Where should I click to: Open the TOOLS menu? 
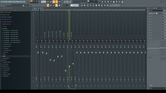click(x=21, y=2)
